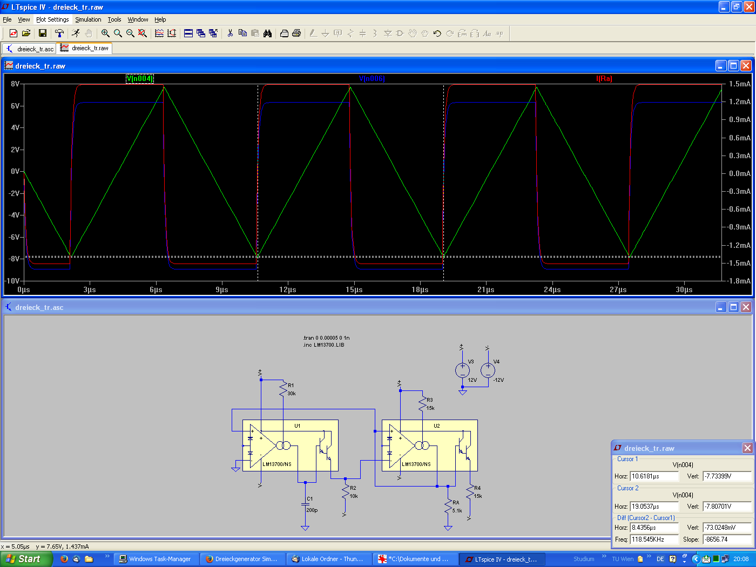
Task: Click the Cursor 1 Horz input field
Action: click(x=654, y=476)
